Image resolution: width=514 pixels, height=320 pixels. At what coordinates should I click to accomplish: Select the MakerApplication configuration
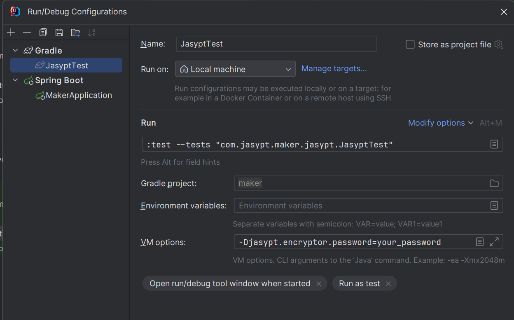pyautogui.click(x=79, y=95)
